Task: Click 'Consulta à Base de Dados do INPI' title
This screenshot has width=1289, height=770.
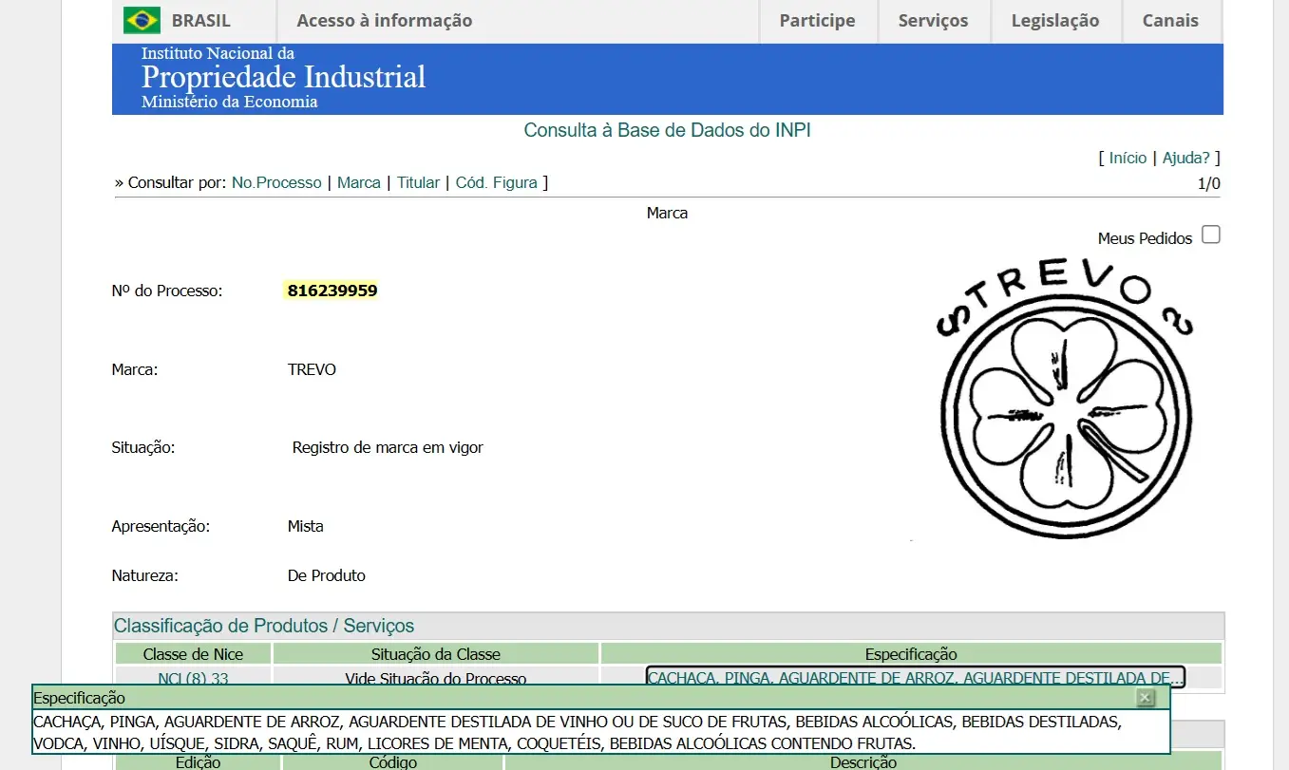Action: pyautogui.click(x=668, y=130)
